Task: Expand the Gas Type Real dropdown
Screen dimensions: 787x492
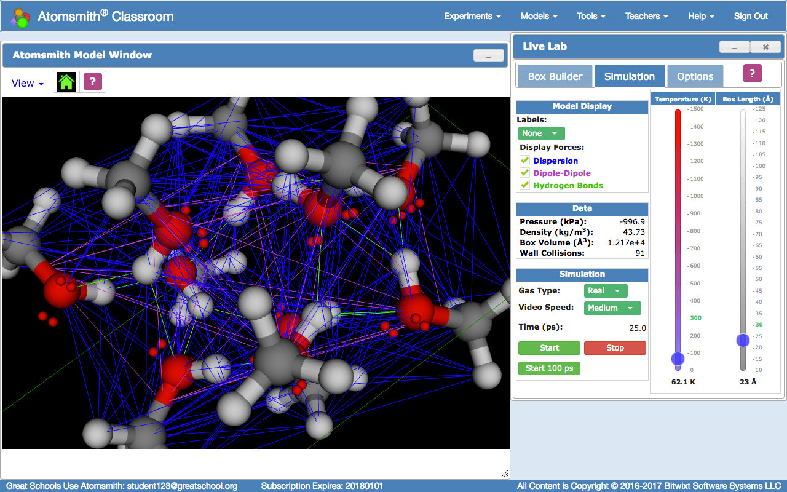Action: click(606, 291)
